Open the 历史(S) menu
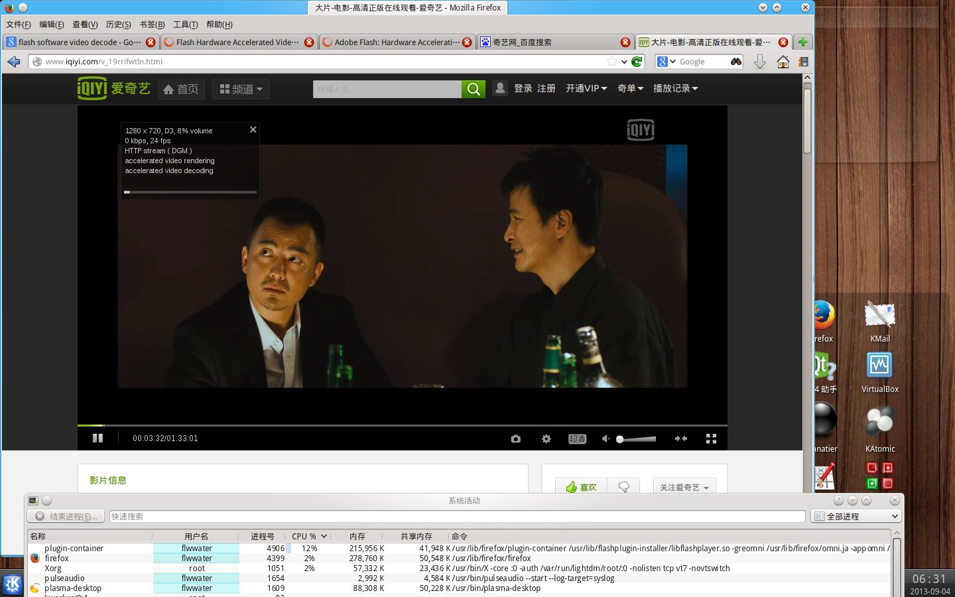 coord(119,25)
